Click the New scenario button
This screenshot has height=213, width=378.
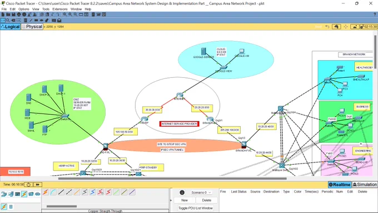point(185,200)
